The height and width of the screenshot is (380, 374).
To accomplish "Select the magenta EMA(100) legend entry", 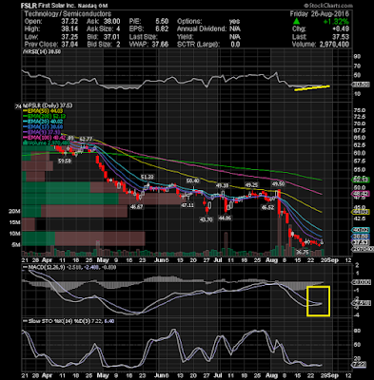I will pyautogui.click(x=45, y=138).
